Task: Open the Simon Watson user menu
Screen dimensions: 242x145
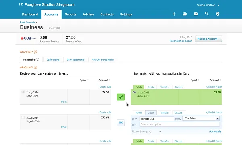Action: [208, 5]
